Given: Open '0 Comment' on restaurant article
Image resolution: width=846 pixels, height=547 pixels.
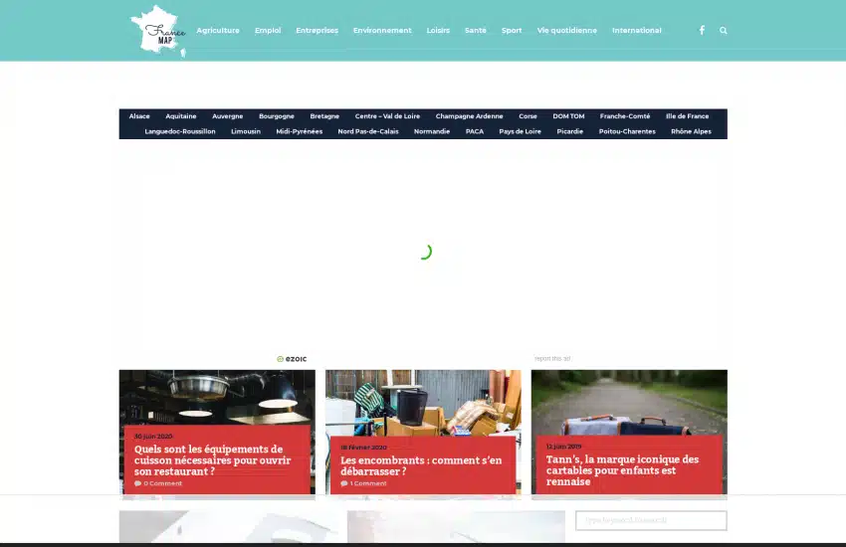Looking at the screenshot, I should pyautogui.click(x=158, y=483).
